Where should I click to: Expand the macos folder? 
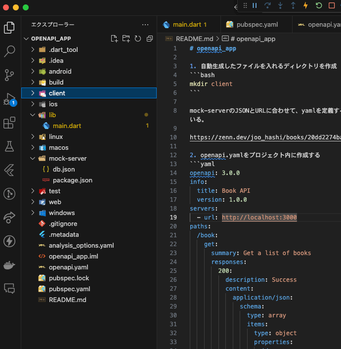tap(33, 148)
